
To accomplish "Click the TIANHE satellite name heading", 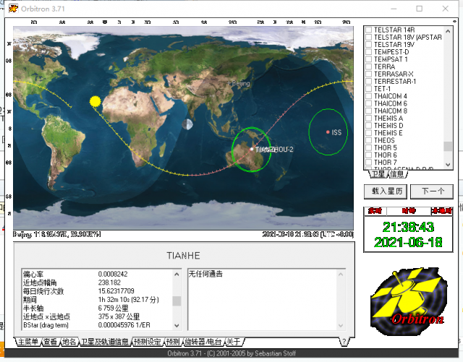I will click(x=183, y=256).
